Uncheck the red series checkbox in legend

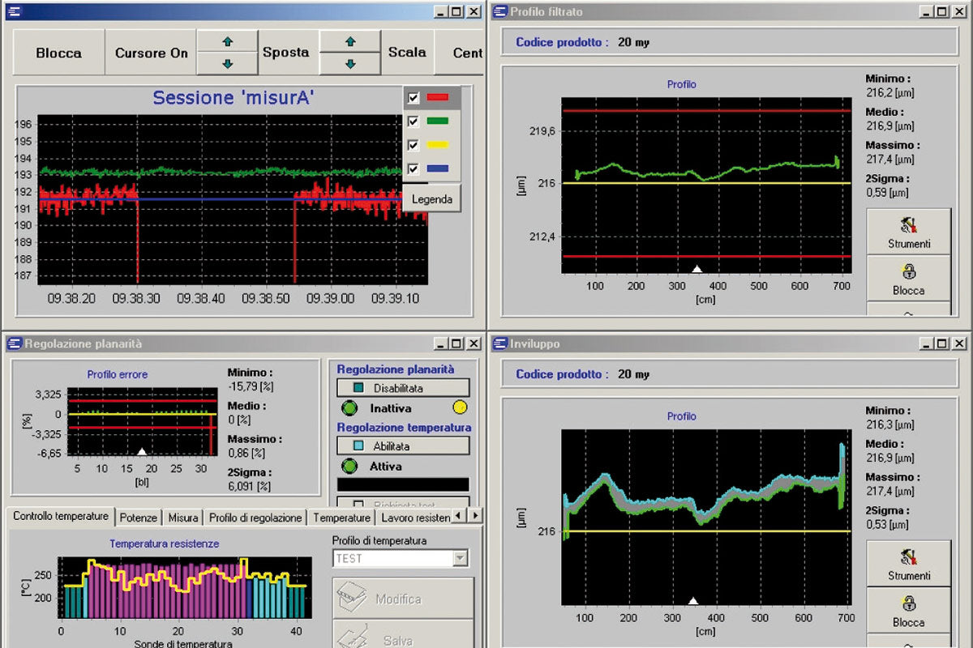point(414,98)
